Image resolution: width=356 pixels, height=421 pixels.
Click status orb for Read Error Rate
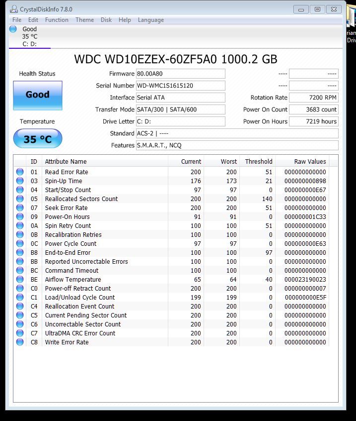coord(20,172)
